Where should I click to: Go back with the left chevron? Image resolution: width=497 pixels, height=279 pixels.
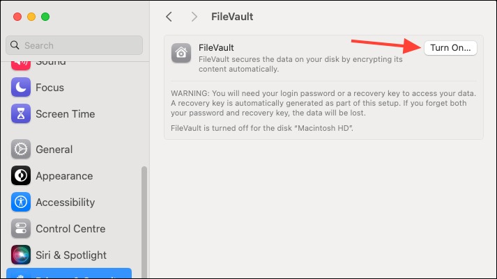pyautogui.click(x=169, y=17)
